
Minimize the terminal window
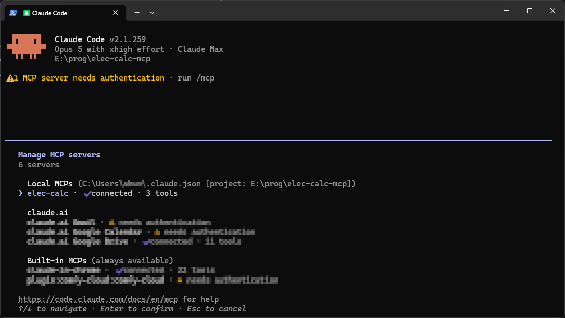pos(506,11)
